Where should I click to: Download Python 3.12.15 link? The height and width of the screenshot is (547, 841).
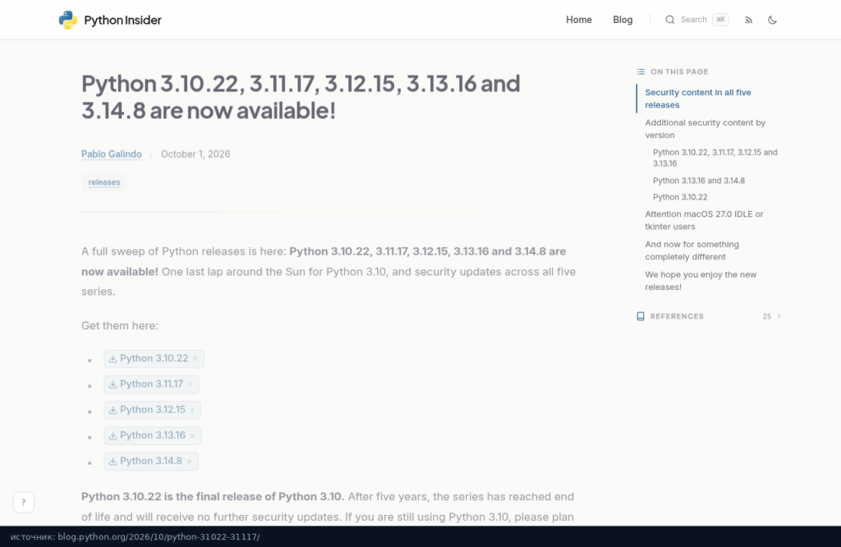(152, 410)
